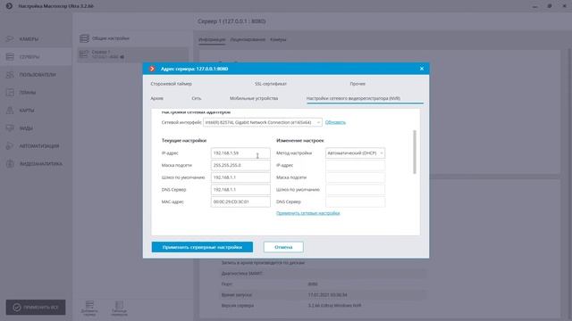Click the current DNS Сервер field

(240, 190)
